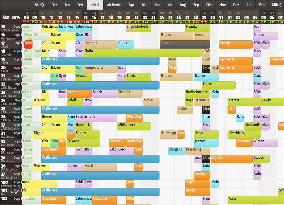Open the Morhelfer booking block

click(x=143, y=28)
